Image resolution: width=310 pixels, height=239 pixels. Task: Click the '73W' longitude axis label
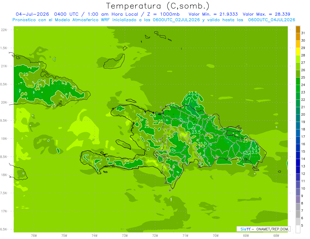125,236
